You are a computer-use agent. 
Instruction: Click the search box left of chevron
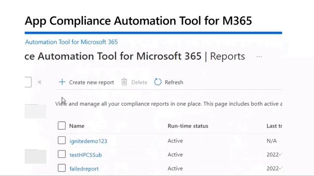(x=28, y=82)
